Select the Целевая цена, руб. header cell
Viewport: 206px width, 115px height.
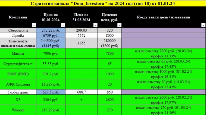pyautogui.click(x=110, y=17)
